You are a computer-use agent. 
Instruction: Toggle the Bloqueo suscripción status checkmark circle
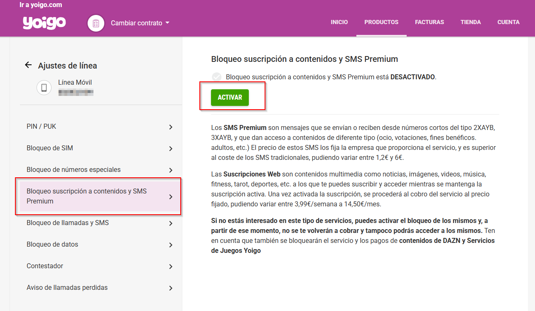pos(216,76)
